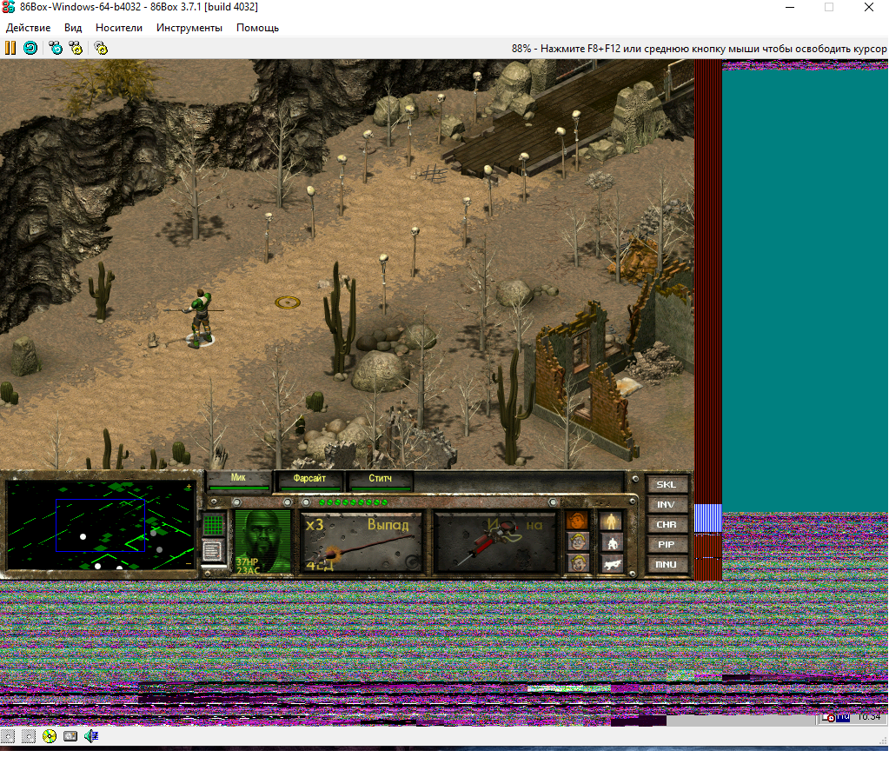Open the PIP PipBoy panel

click(x=667, y=544)
